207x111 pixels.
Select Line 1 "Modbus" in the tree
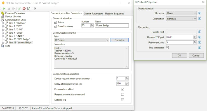point(17,23)
